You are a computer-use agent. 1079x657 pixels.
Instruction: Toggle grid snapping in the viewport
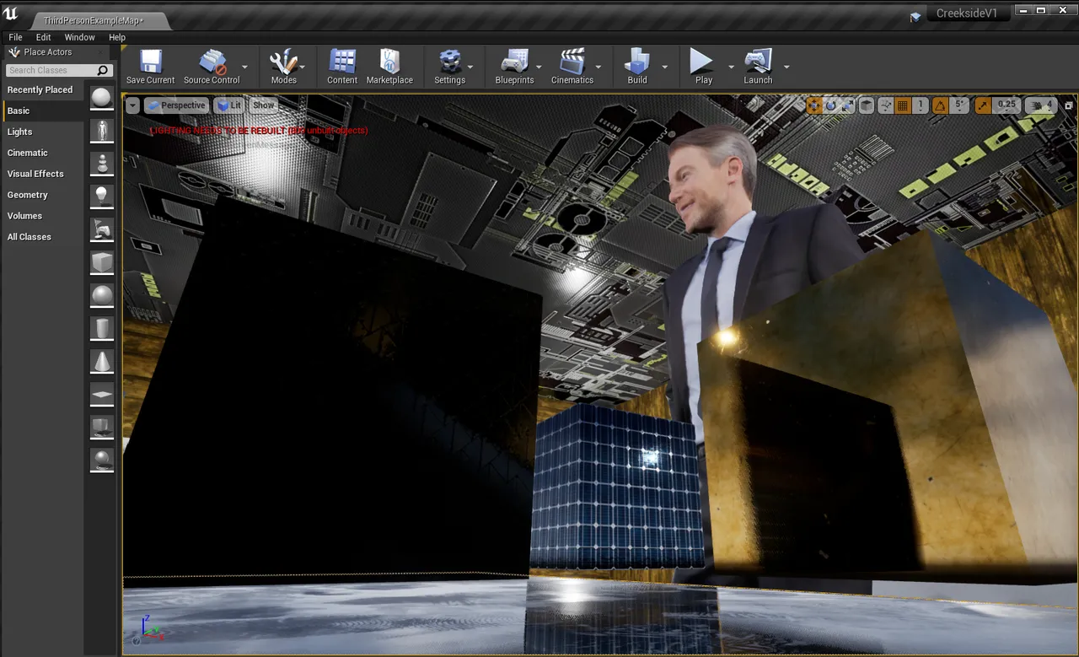point(903,105)
